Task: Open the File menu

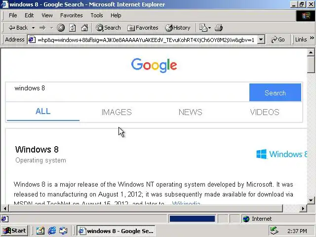Action: pos(13,15)
